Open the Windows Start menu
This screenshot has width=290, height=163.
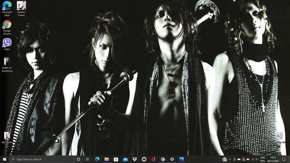[x=5, y=159]
